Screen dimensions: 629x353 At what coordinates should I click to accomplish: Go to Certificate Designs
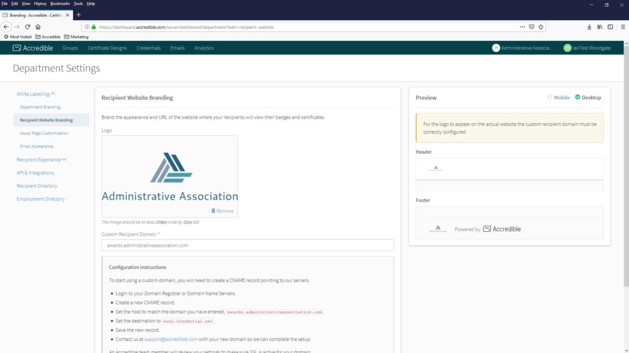[107, 48]
